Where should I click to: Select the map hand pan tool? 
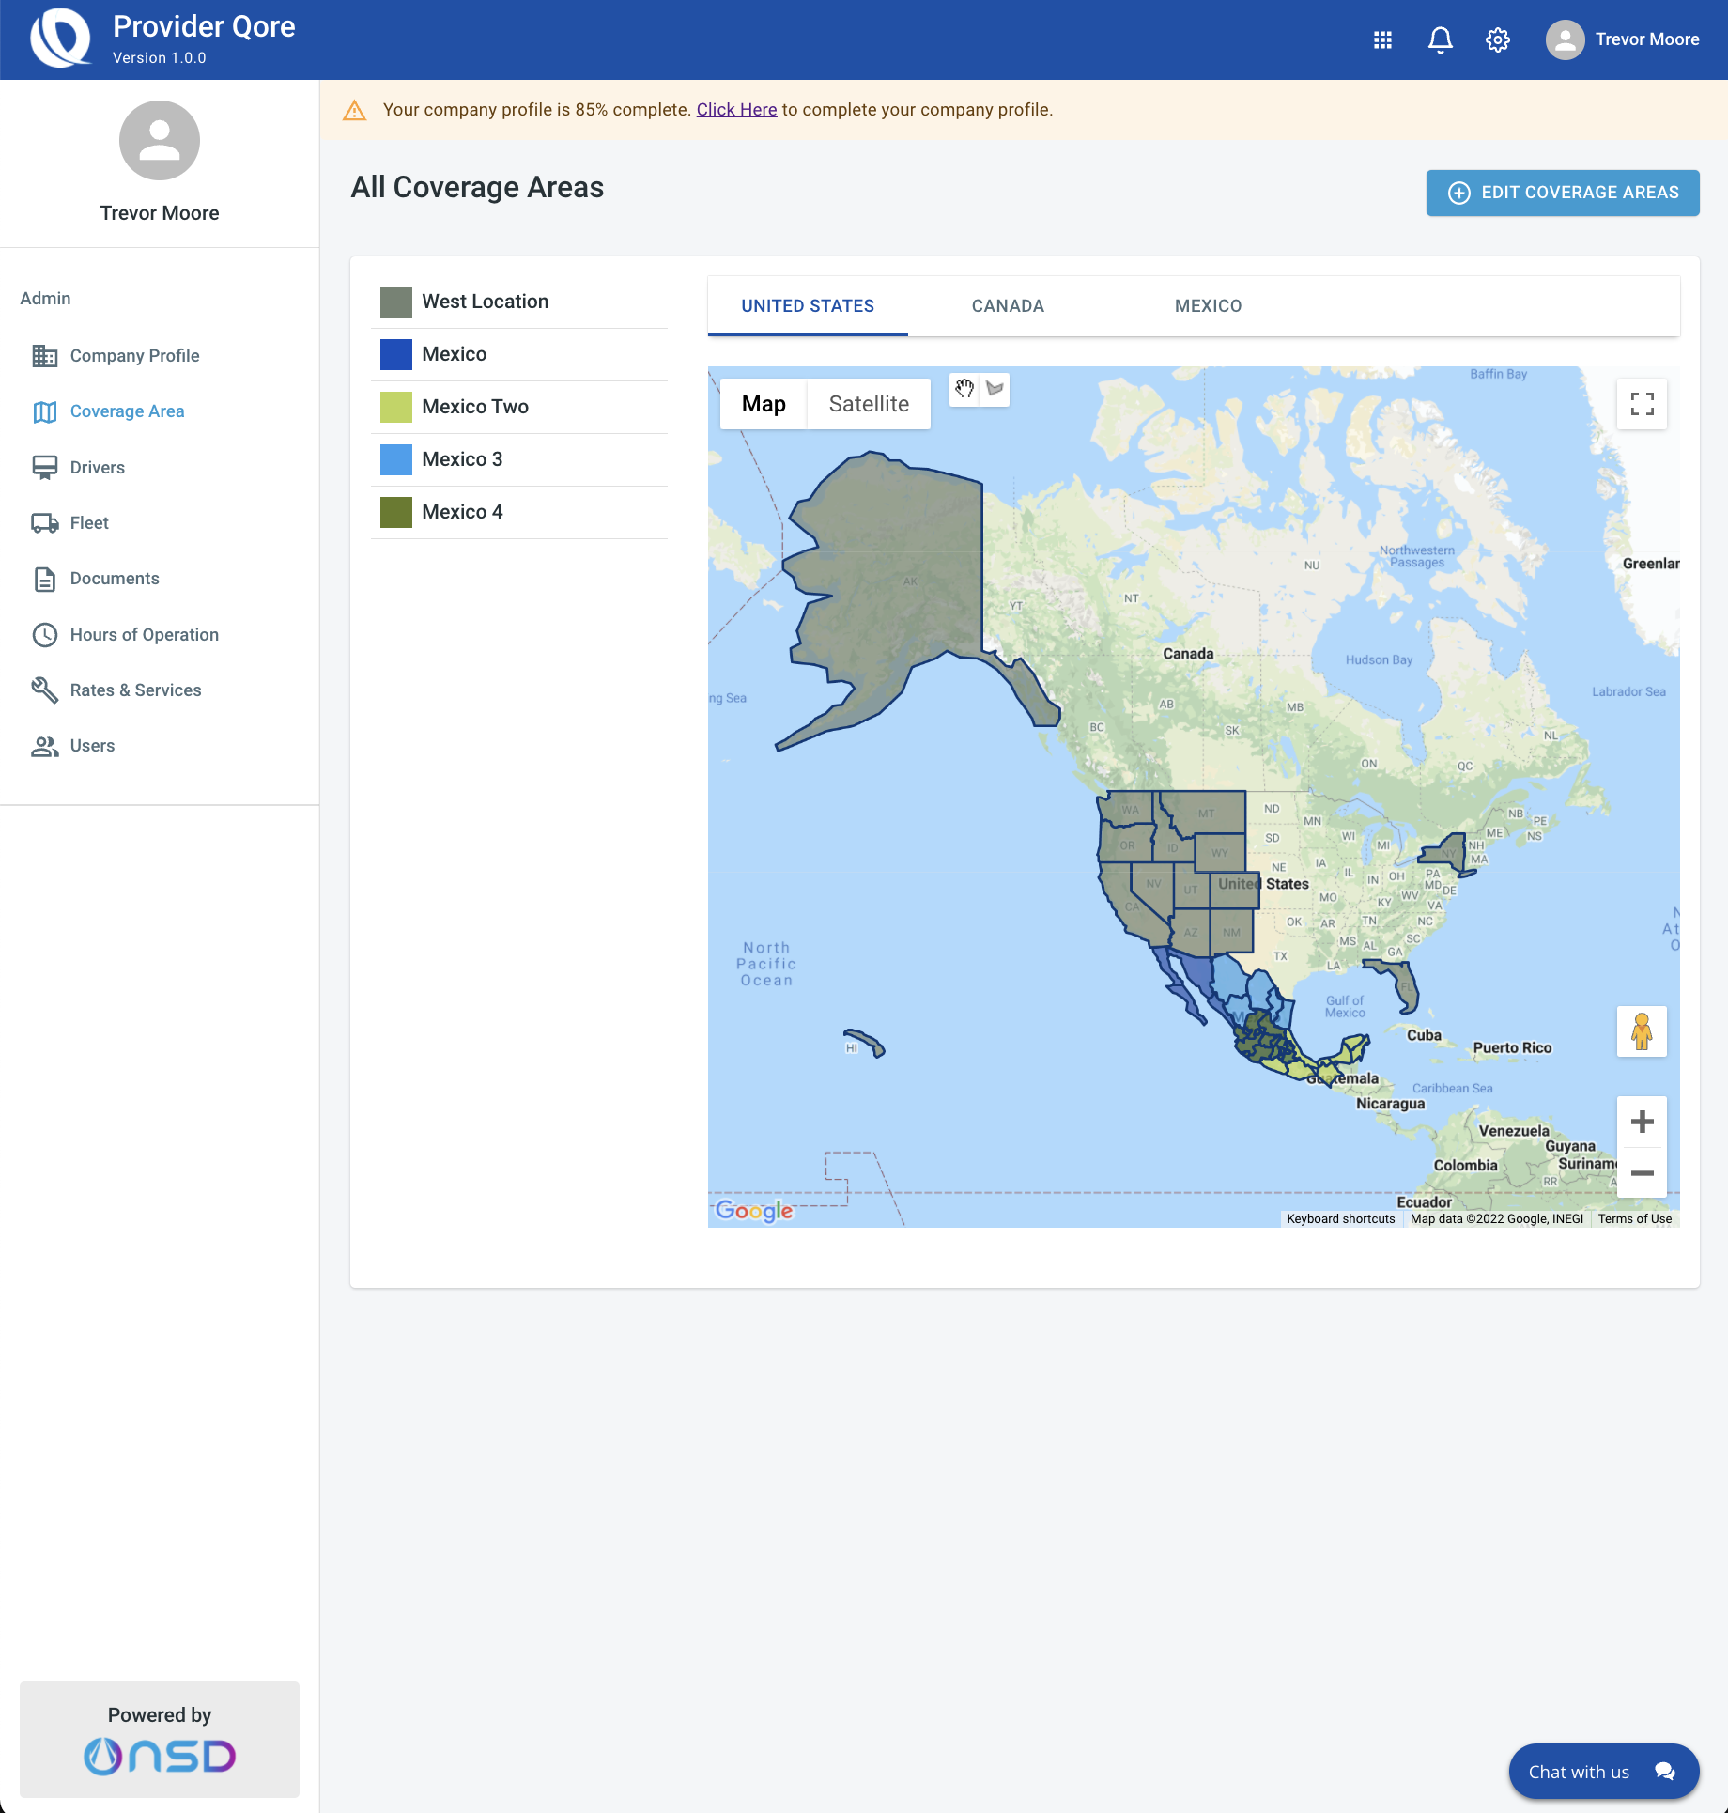tap(964, 389)
